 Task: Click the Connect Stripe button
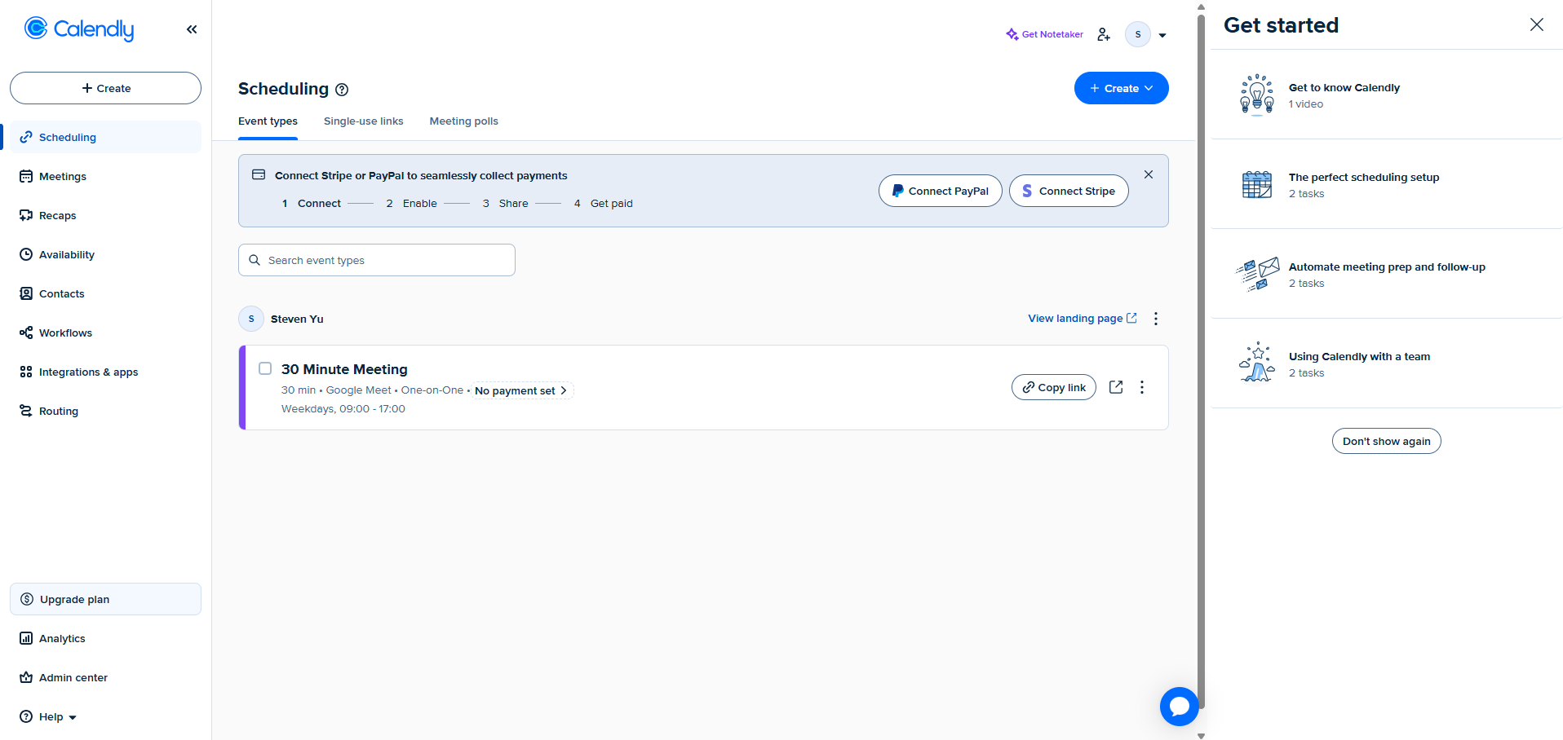pyautogui.click(x=1069, y=191)
